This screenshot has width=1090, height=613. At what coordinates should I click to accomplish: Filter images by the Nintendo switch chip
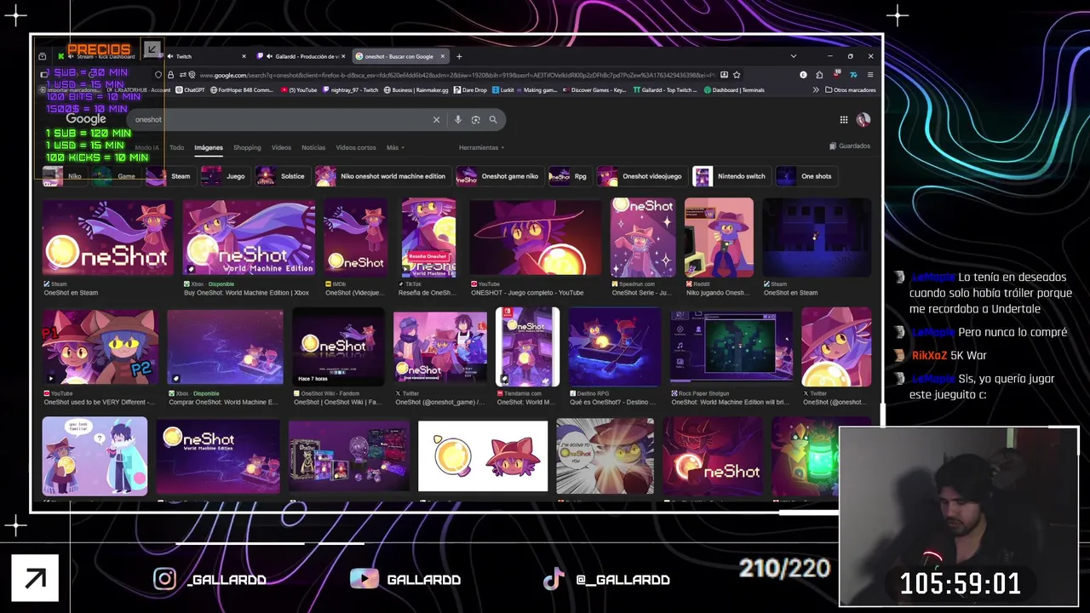tap(731, 176)
